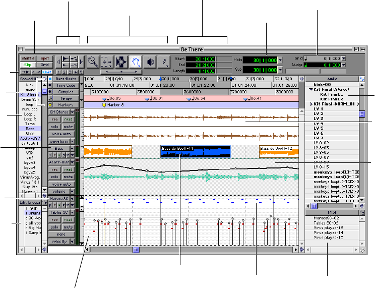
Task: Expand the Kit Final-NORM_01 region group
Action: coord(311,104)
